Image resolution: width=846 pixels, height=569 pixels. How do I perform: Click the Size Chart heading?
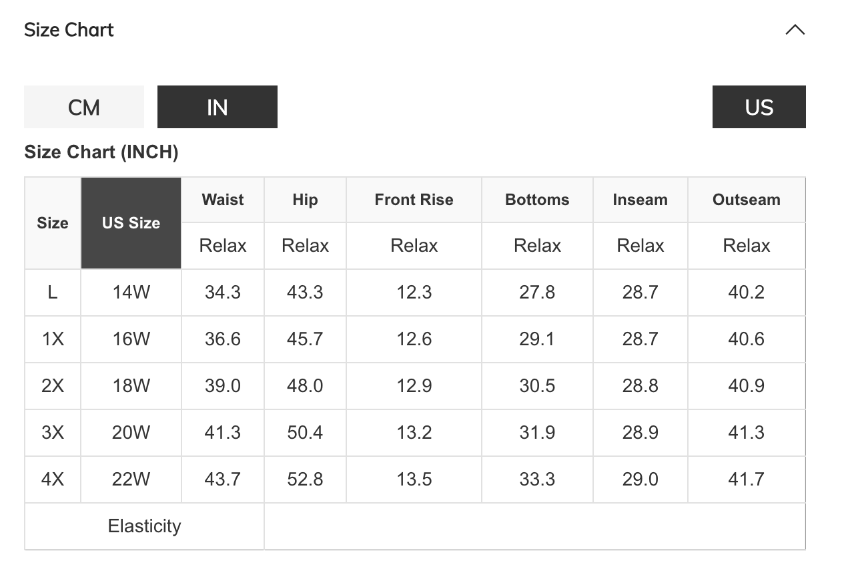pyautogui.click(x=69, y=30)
